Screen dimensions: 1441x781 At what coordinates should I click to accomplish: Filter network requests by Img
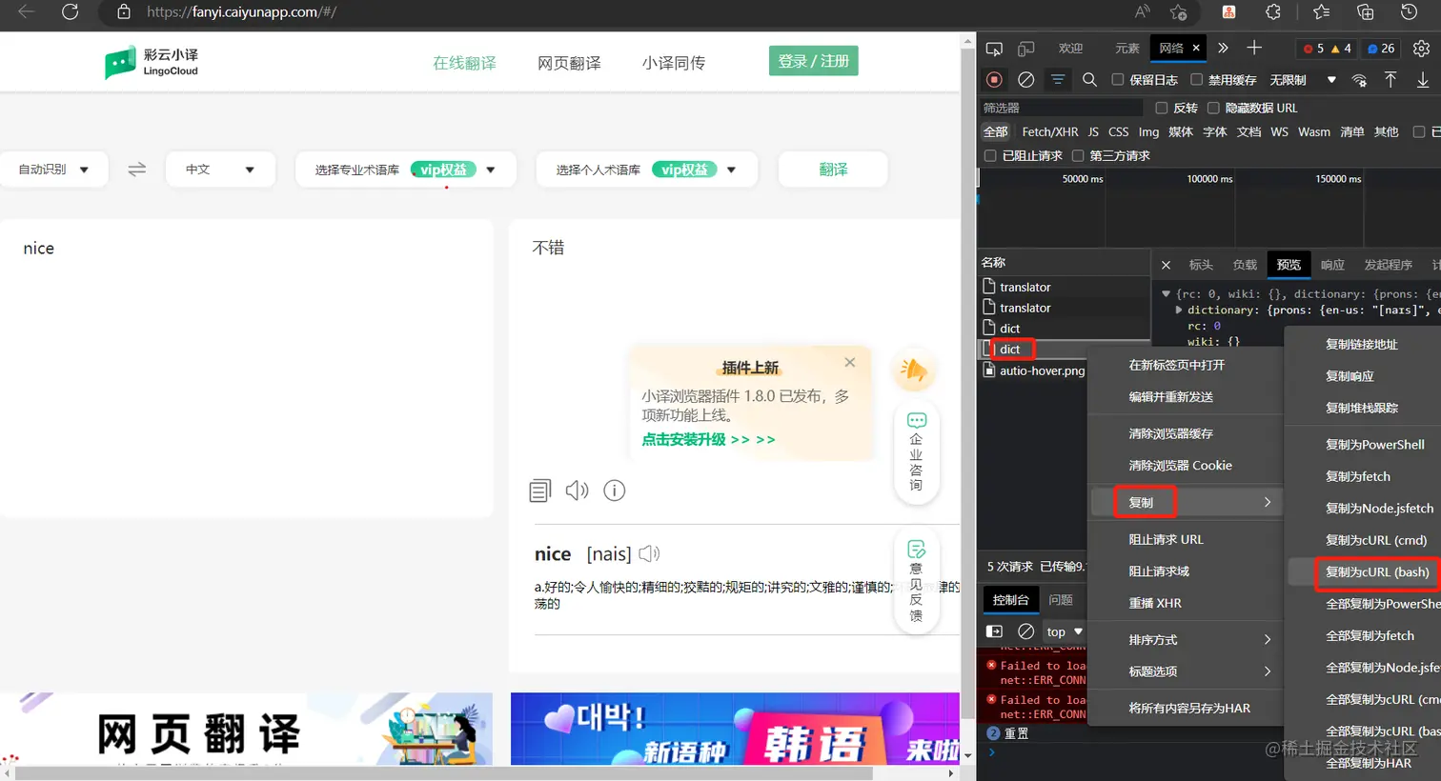(x=1148, y=132)
